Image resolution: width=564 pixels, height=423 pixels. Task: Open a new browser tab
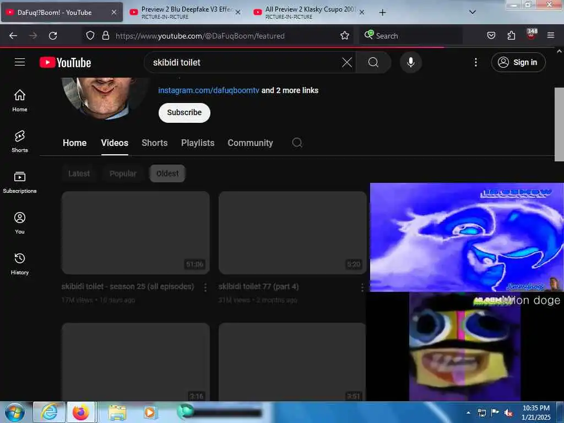(382, 13)
